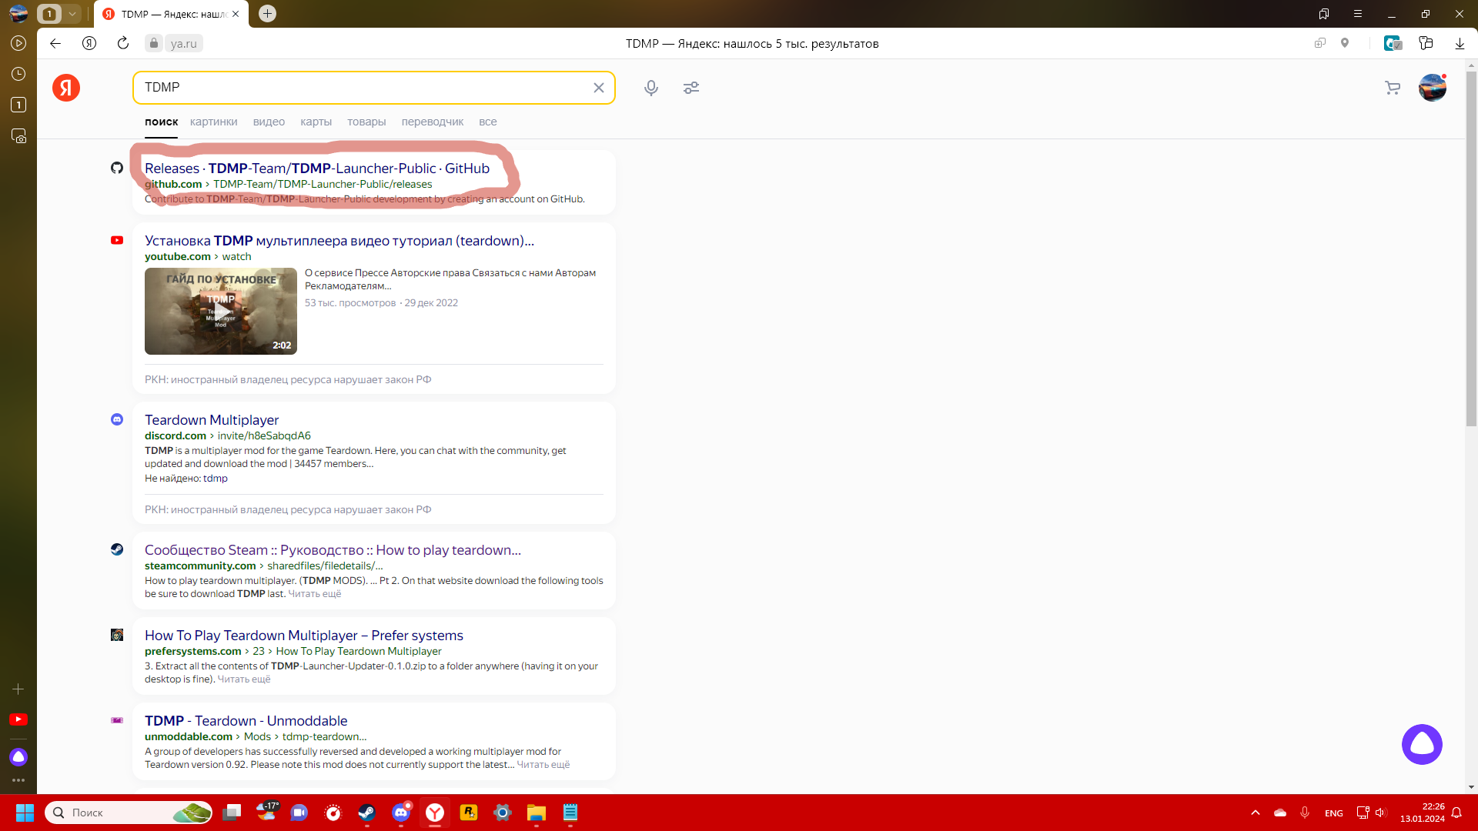Viewport: 1478px width, 831px height.
Task: Switch to the видео tab
Action: tap(269, 122)
